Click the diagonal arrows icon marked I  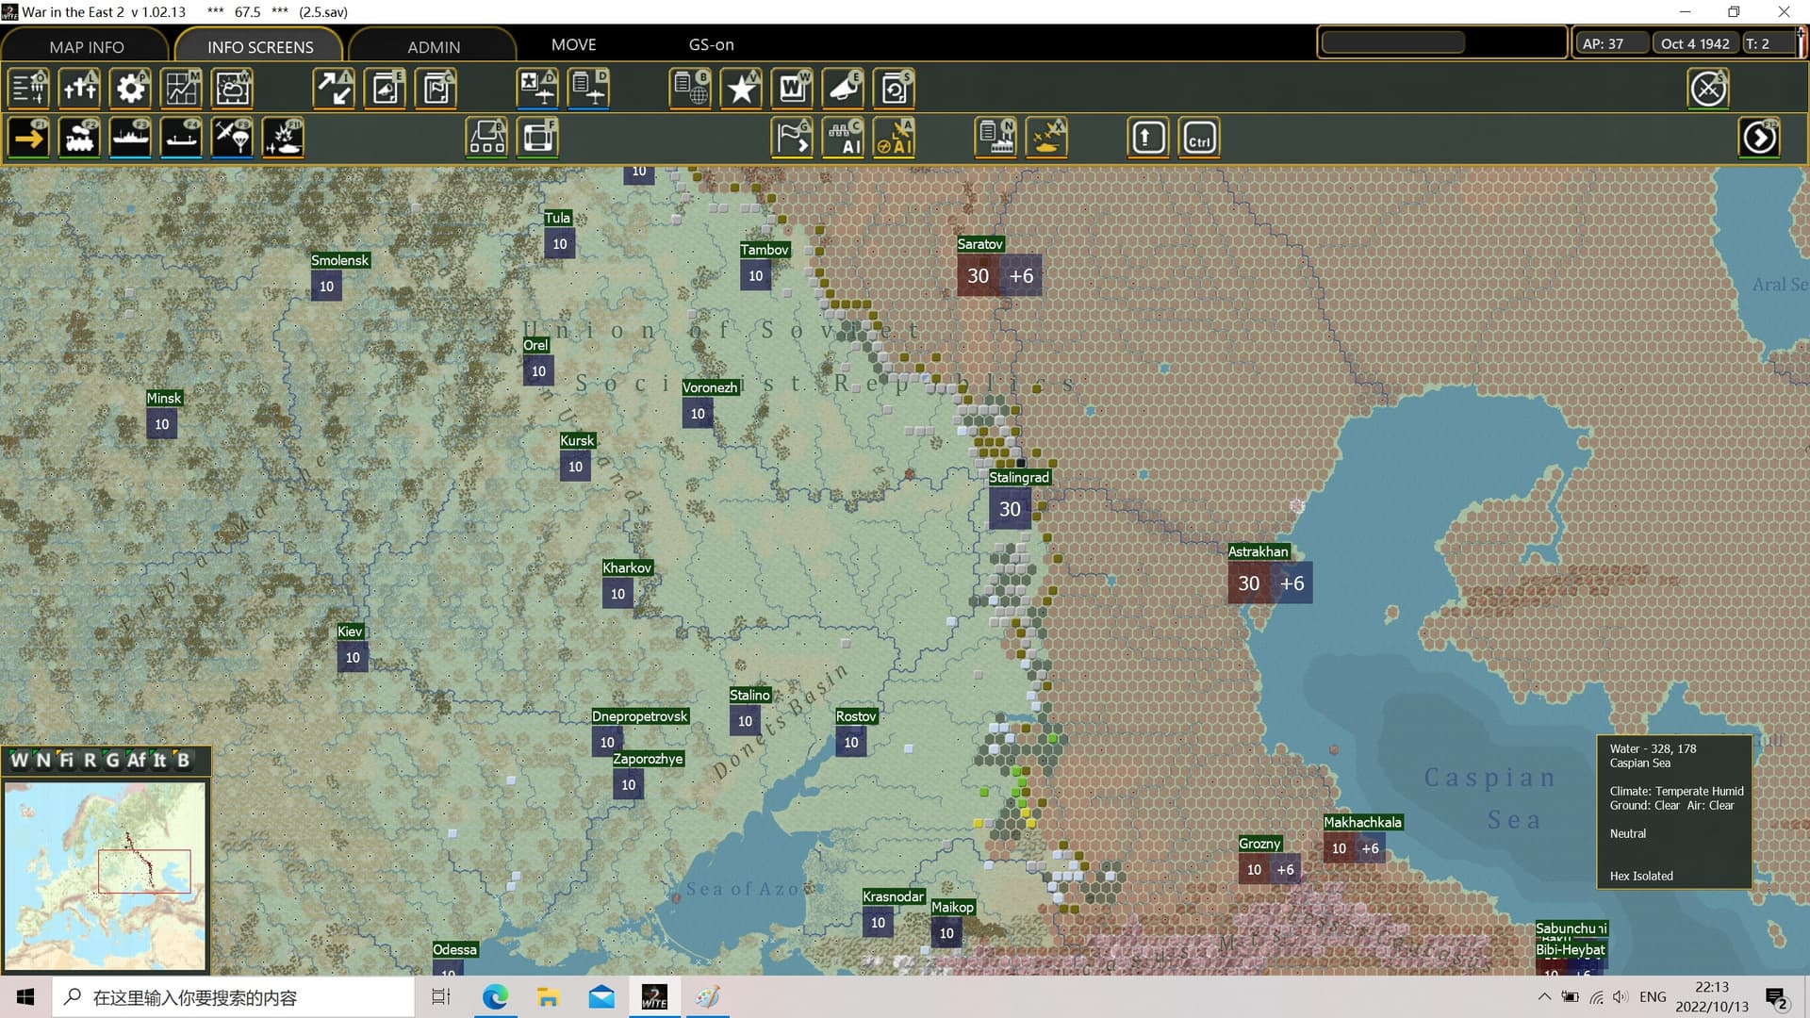coord(335,89)
